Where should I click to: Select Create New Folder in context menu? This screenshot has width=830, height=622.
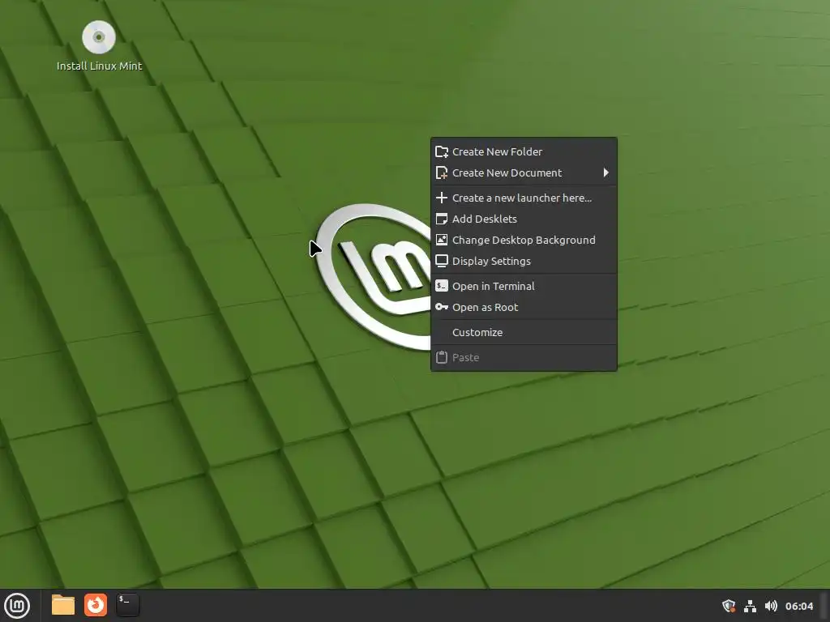(x=524, y=151)
